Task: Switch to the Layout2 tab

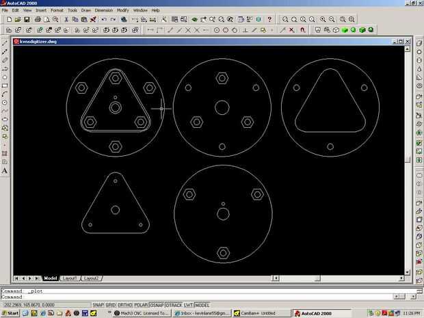Action: pos(92,278)
